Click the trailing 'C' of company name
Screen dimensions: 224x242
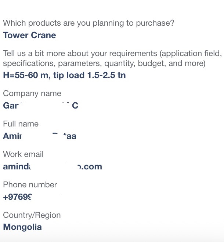coord(75,106)
